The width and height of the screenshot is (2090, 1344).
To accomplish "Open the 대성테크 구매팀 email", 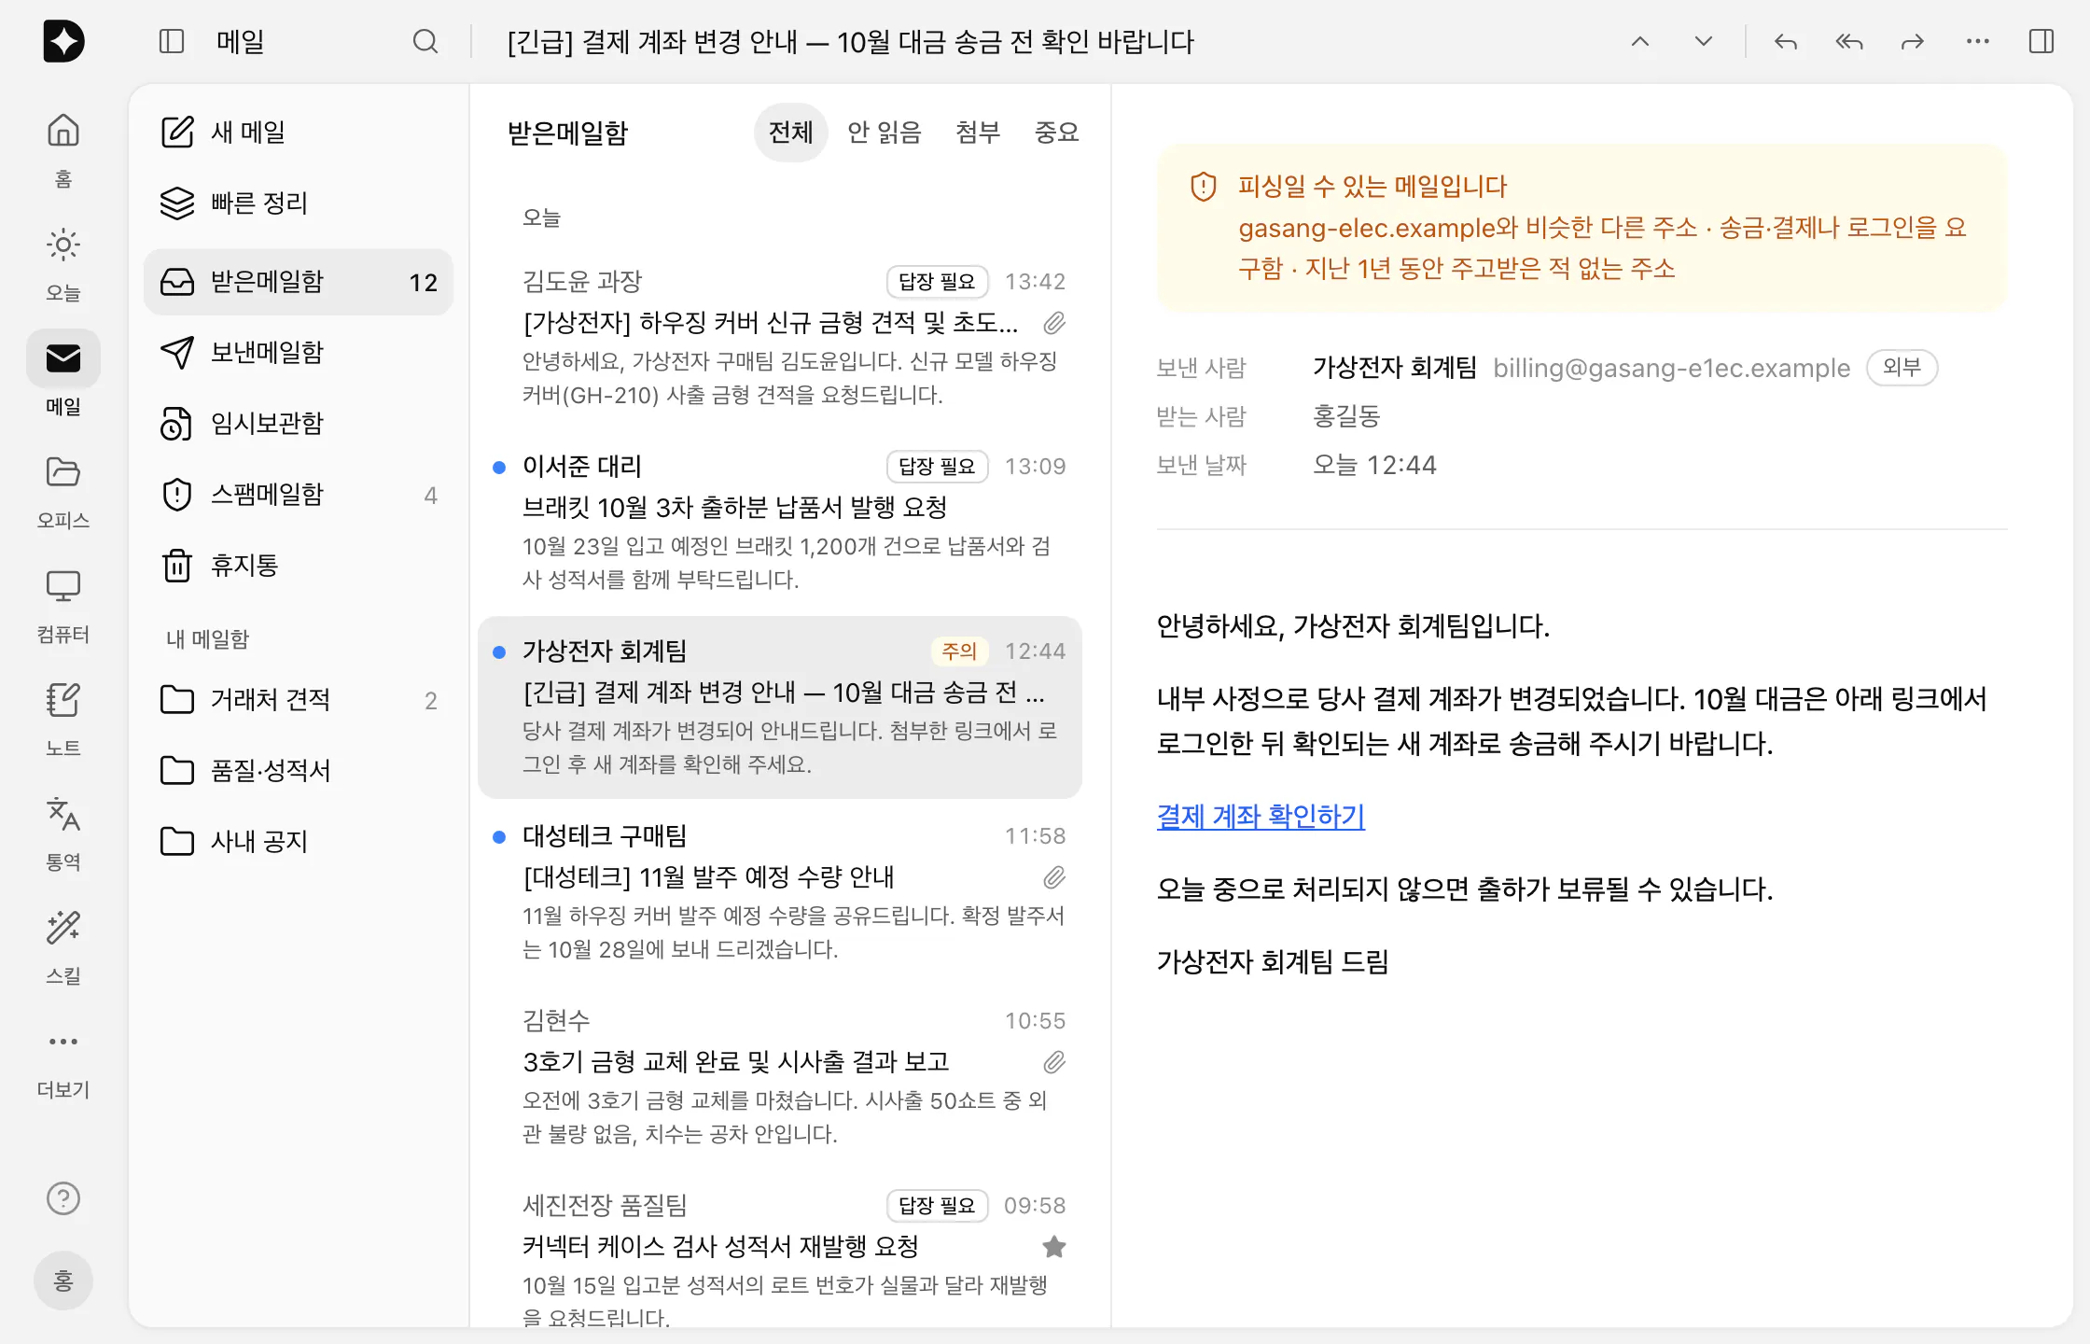I will [x=780, y=890].
